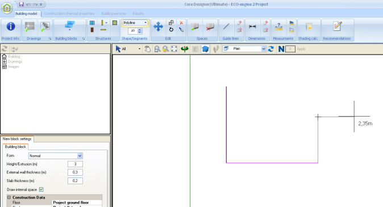Viewport: 383px width, 207px height.
Task: Click the red X delete icon
Action: tap(181, 23)
